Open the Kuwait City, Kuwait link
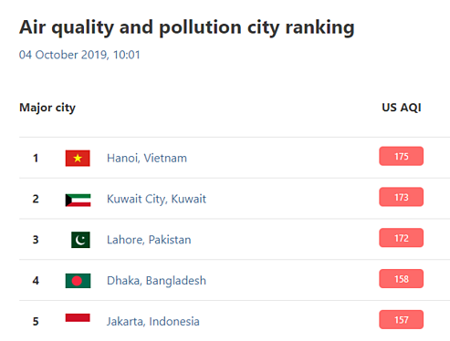450x341 pixels. 156,199
